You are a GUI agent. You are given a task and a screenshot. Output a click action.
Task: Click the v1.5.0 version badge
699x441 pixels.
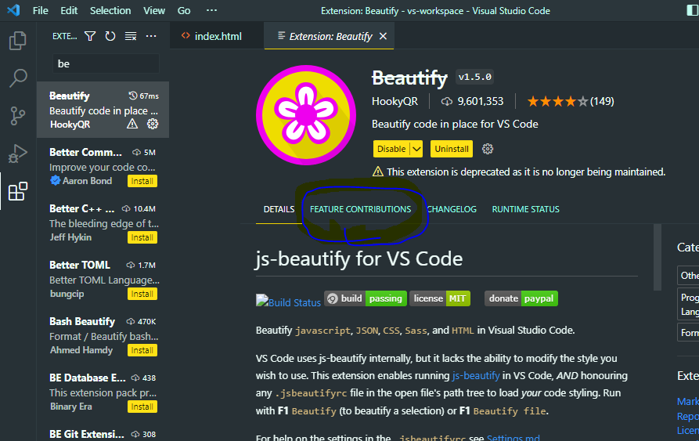475,77
